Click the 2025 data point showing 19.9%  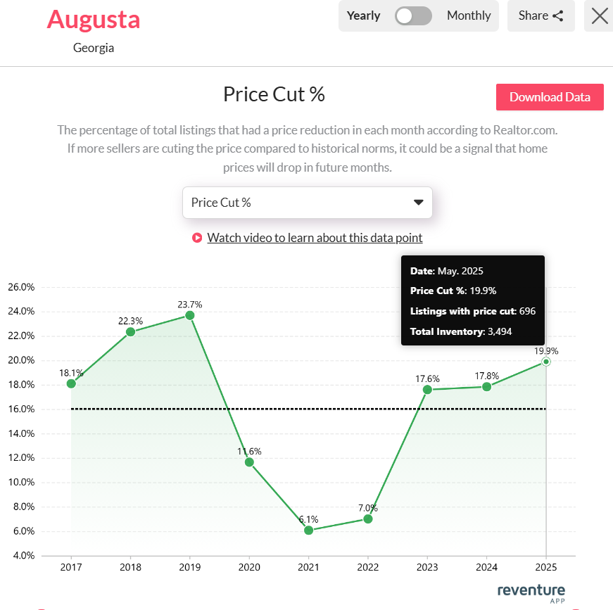point(545,361)
